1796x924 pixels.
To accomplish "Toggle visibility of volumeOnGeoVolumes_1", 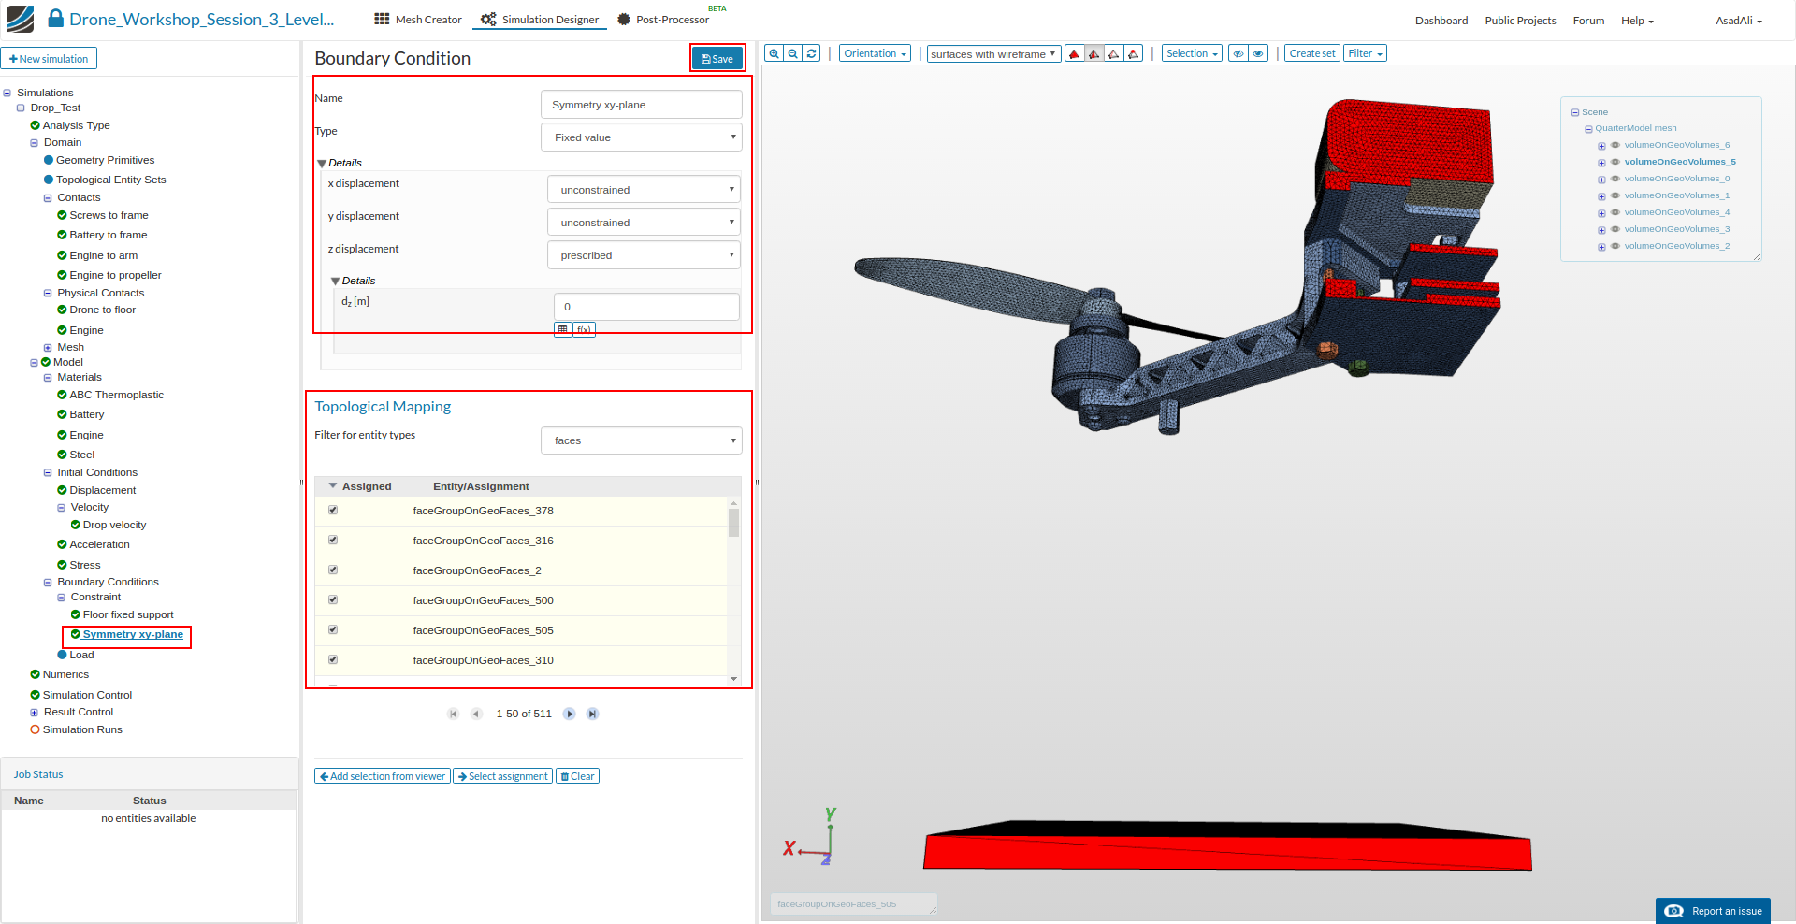I will click(1615, 195).
